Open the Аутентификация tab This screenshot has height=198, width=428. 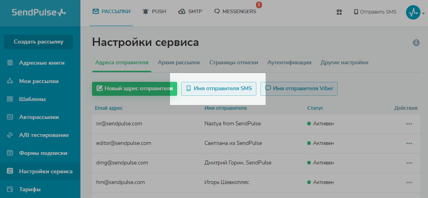pyautogui.click(x=289, y=63)
